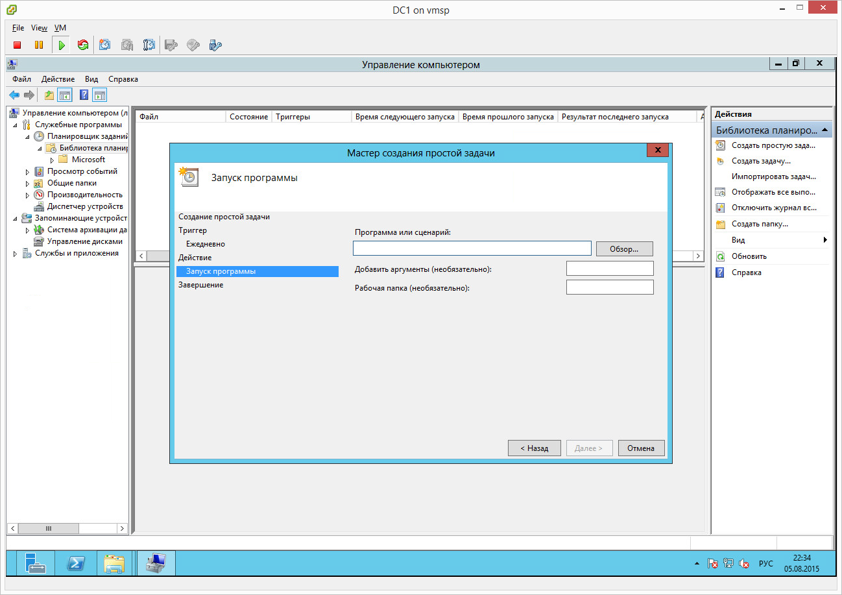
Task: Click the blue Back arrow in MMC toolbar
Action: [x=14, y=95]
